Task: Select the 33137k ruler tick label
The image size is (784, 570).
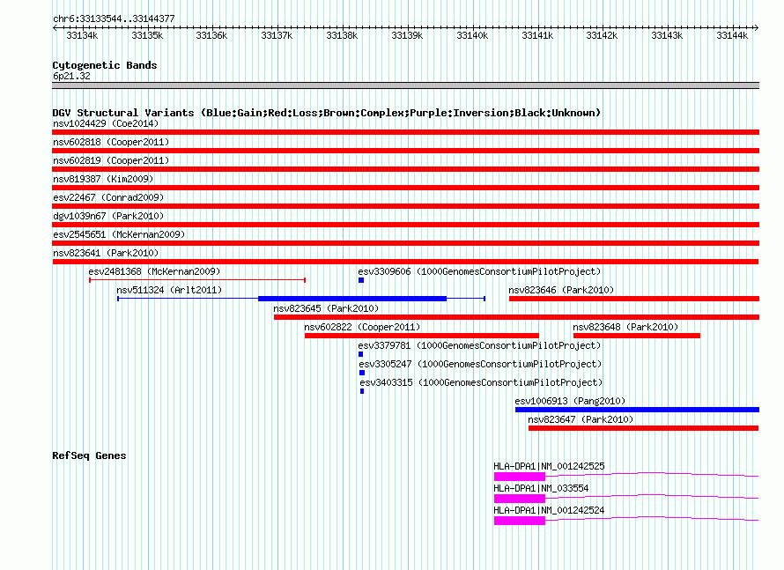Action: click(277, 35)
